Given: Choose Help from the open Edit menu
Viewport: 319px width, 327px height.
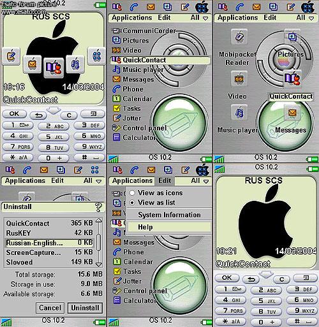Looking at the screenshot, I should [169, 227].
